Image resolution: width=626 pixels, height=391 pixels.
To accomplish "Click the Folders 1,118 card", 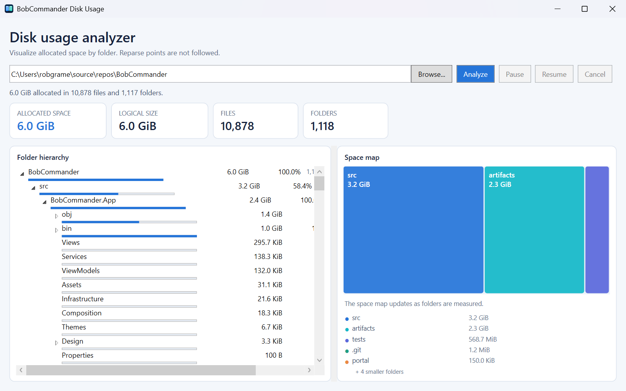I will [x=346, y=121].
